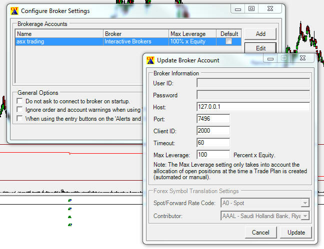Close the Configure Broker Settings window
The image size is (324, 249).
click(270, 8)
